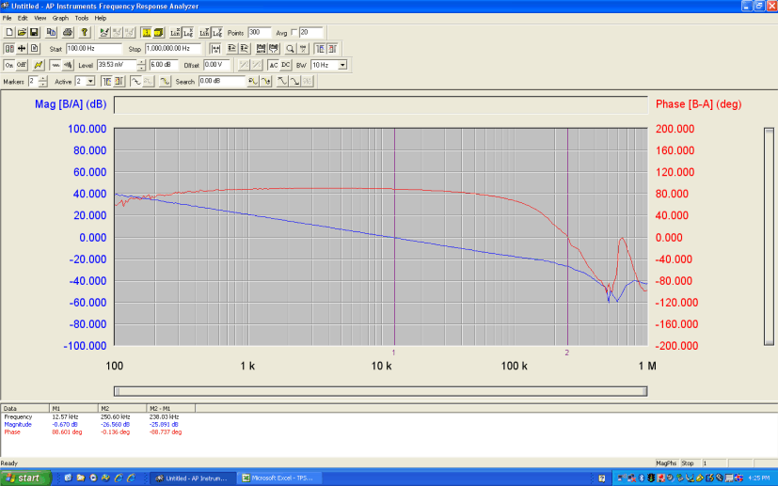Expand the Active marker dropdown
Viewport: 778px width, 486px height.
coord(91,82)
